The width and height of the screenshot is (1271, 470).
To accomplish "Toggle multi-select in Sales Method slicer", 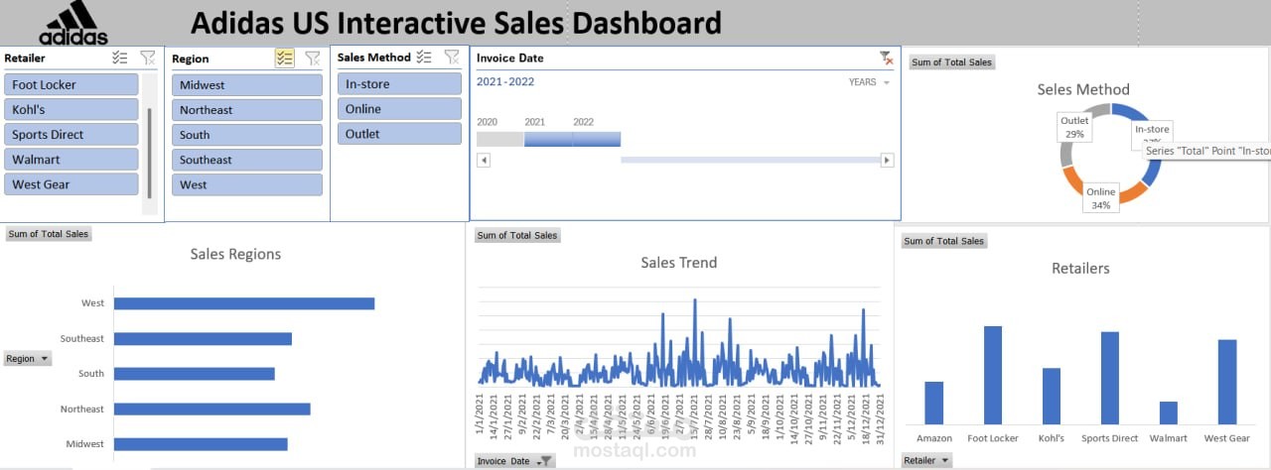I will point(424,58).
